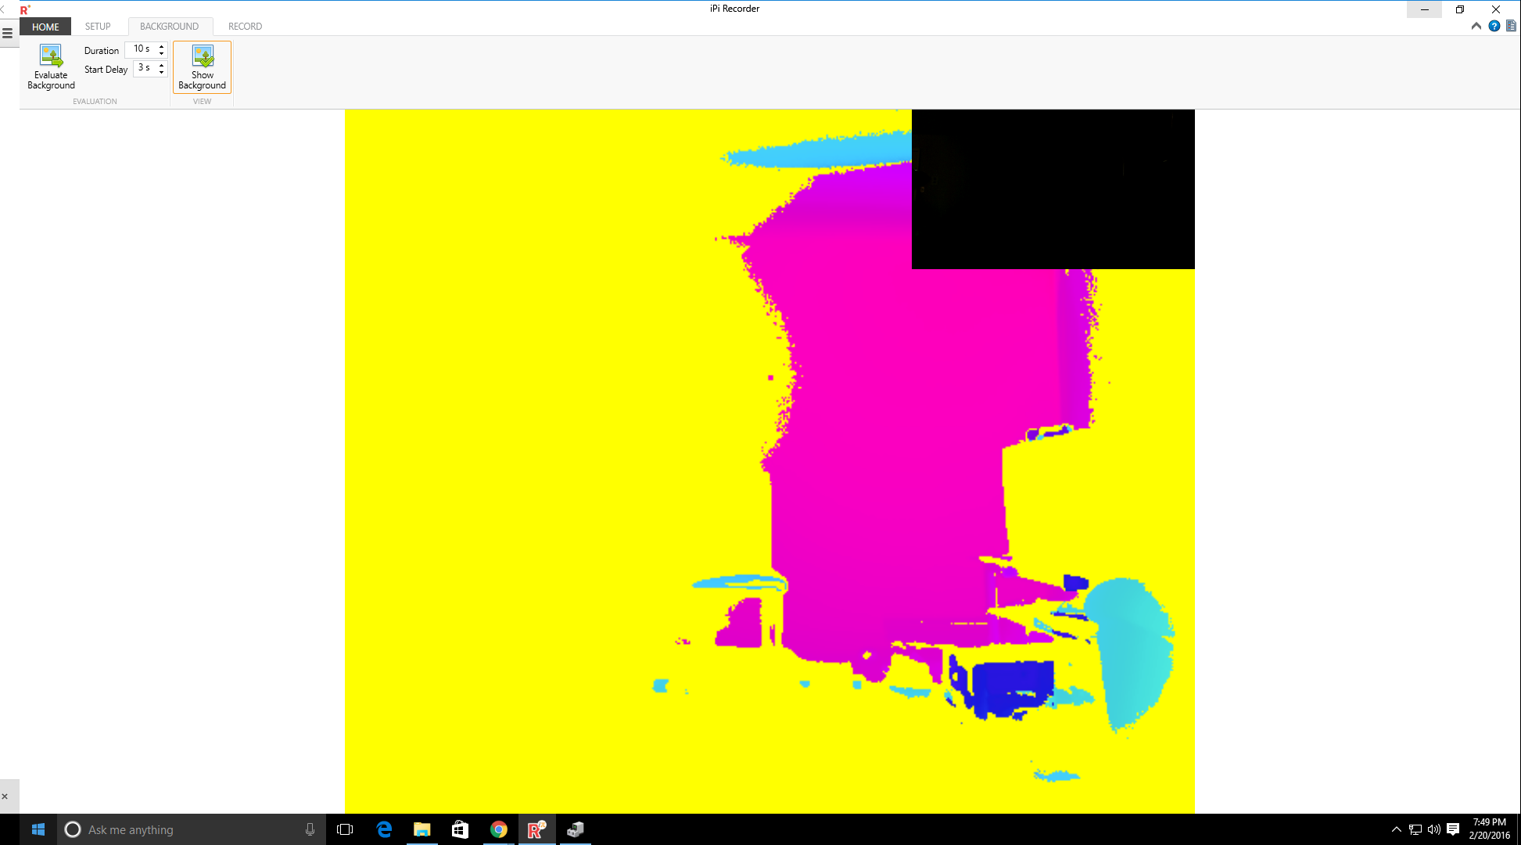Screen dimensions: 1521x845
Task: Open the HOME tab
Action: (45, 27)
